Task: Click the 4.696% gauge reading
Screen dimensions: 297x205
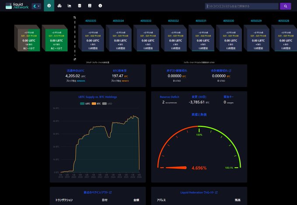Action: 199,168
